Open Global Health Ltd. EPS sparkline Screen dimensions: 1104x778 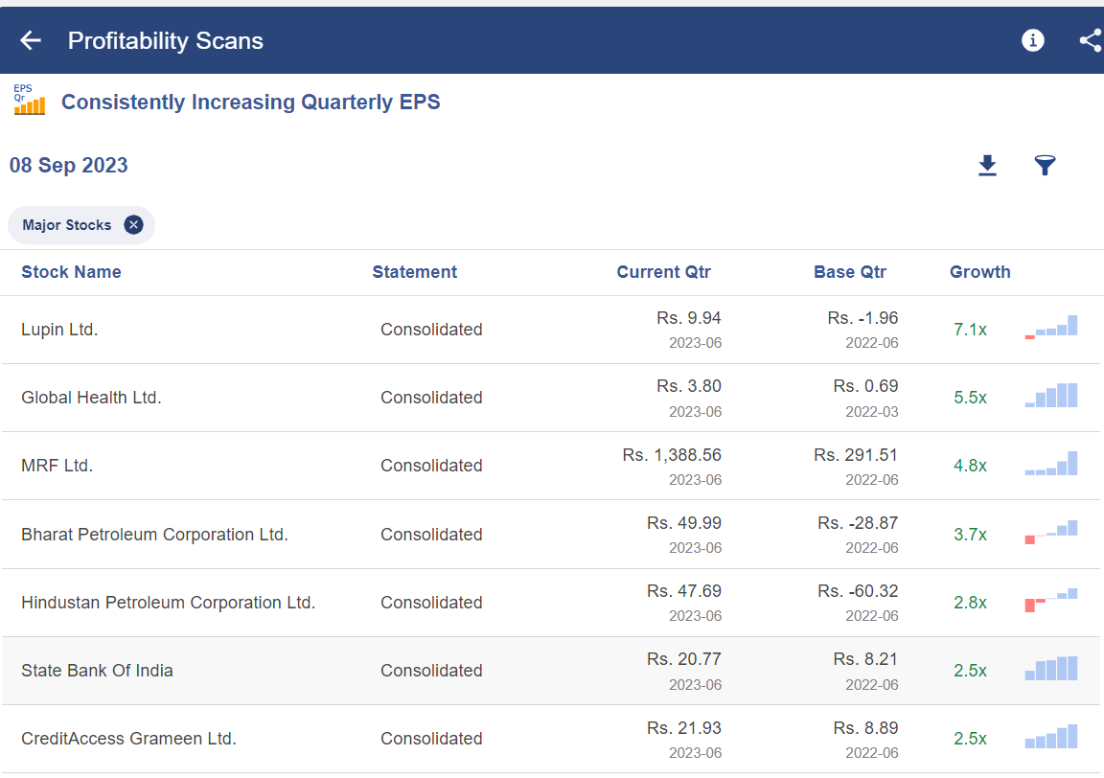point(1051,396)
